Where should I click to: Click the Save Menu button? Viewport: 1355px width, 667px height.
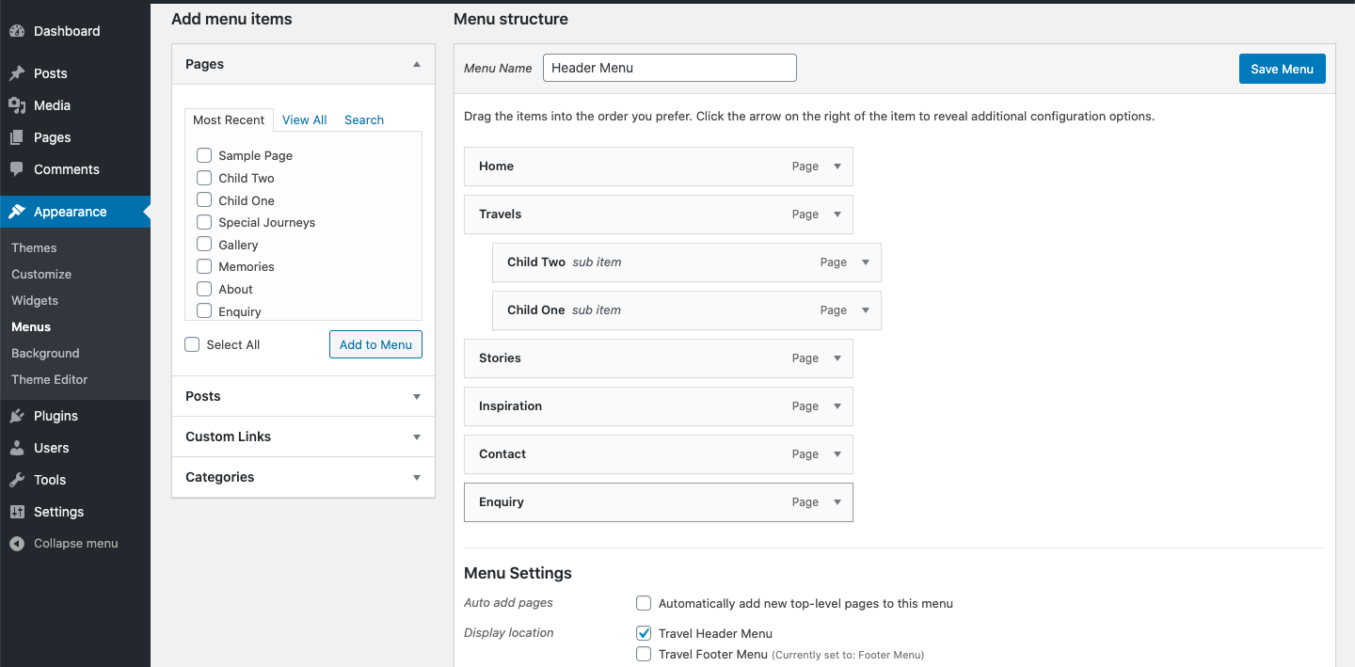1282,69
